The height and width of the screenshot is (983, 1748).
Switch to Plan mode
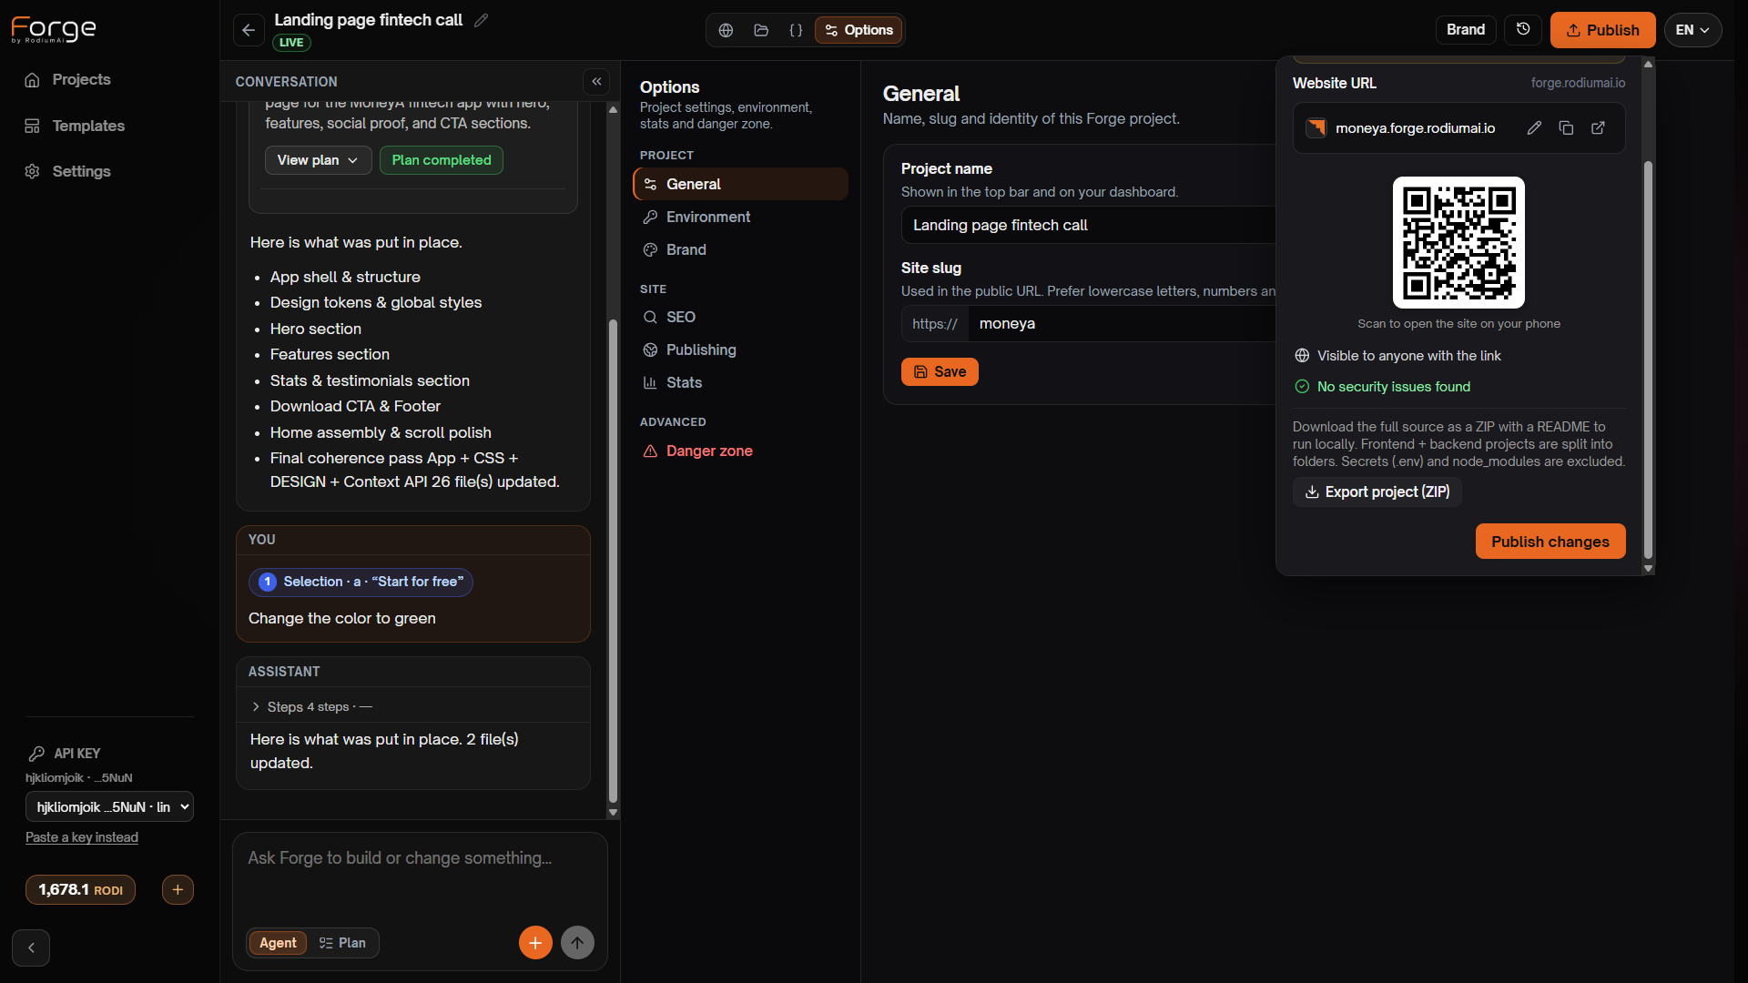(x=342, y=943)
